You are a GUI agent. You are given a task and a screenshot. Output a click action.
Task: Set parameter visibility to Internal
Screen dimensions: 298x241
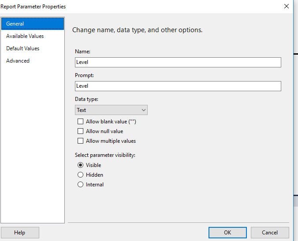(x=80, y=185)
